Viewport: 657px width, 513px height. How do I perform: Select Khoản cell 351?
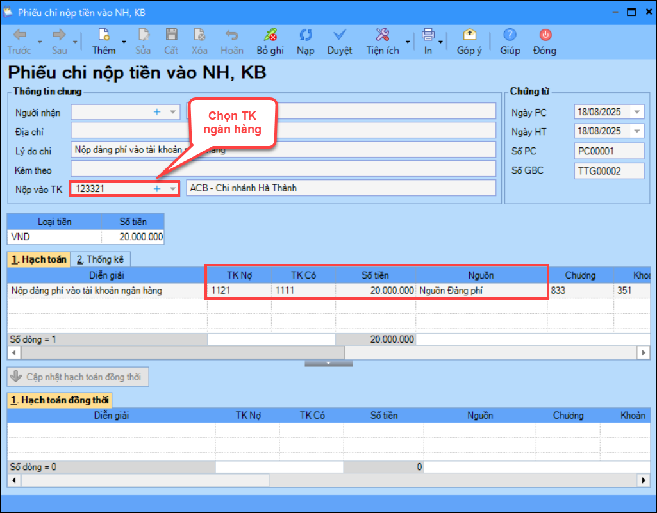pyautogui.click(x=632, y=291)
